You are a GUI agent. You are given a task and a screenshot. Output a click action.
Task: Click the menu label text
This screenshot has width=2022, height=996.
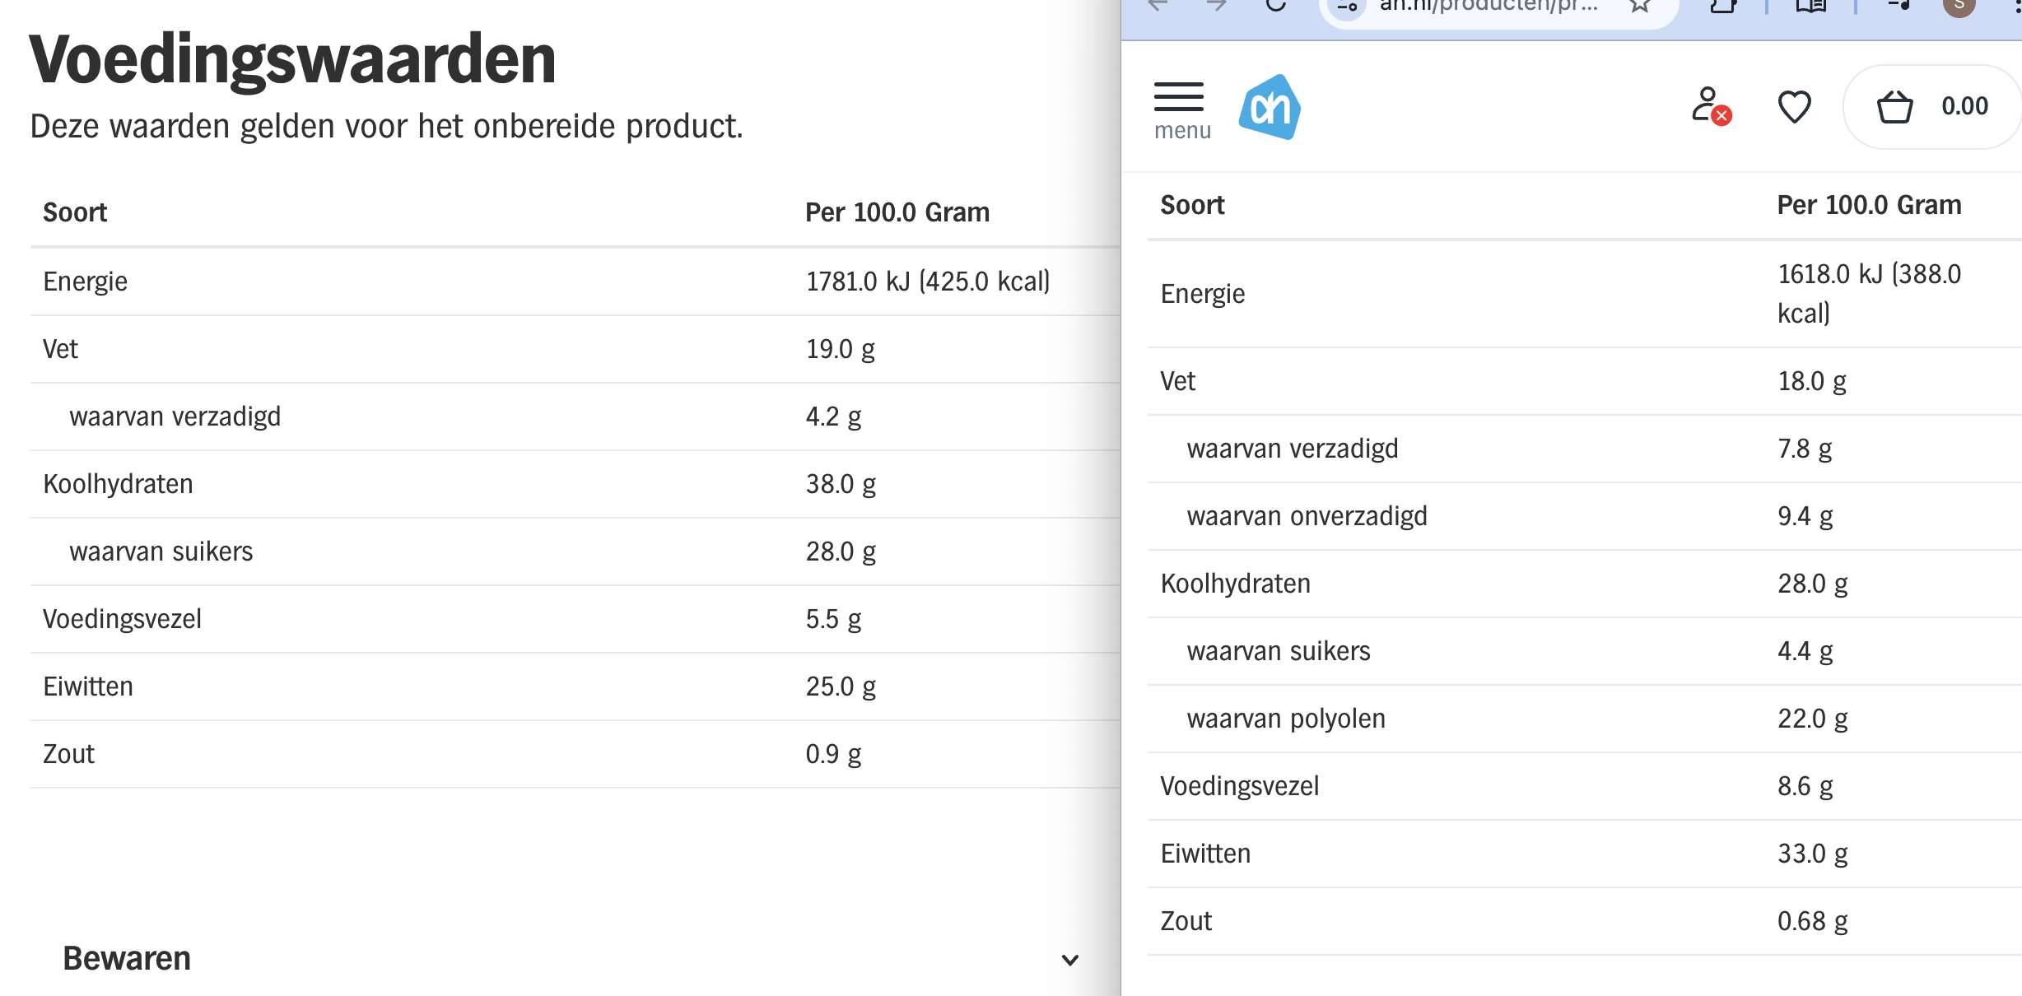coord(1182,131)
